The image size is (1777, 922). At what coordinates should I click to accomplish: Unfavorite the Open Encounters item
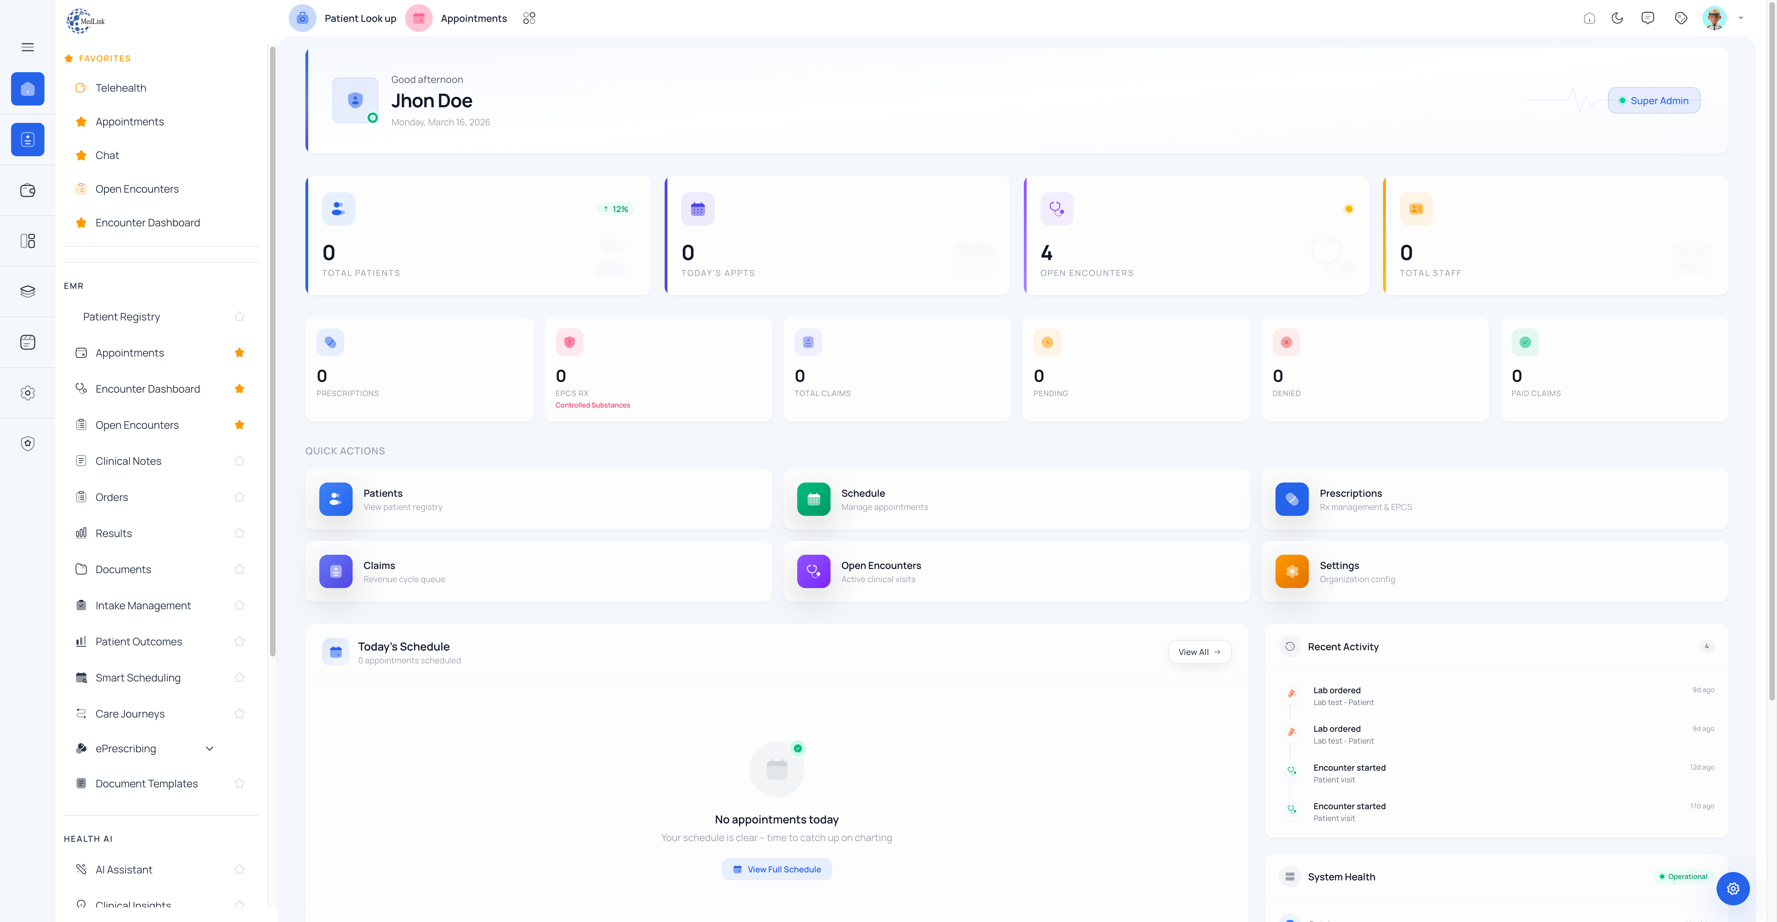(x=239, y=425)
